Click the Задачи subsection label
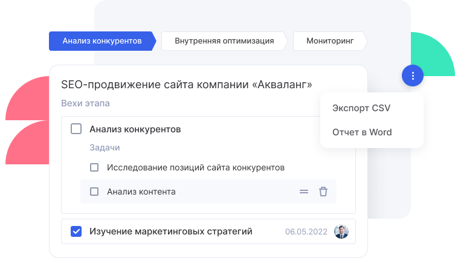This screenshot has height=258, width=455. 105,147
